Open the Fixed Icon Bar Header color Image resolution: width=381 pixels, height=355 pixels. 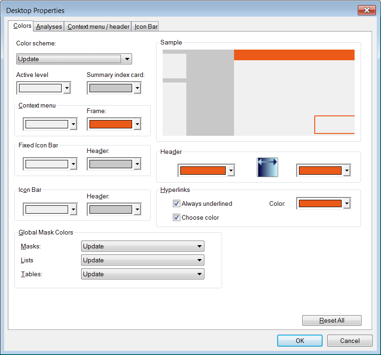[110, 164]
